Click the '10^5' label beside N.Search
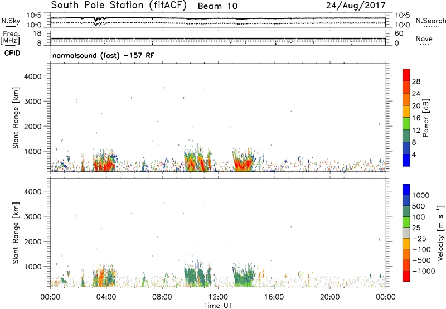Viewport: 446px width, 309px height. [403, 16]
